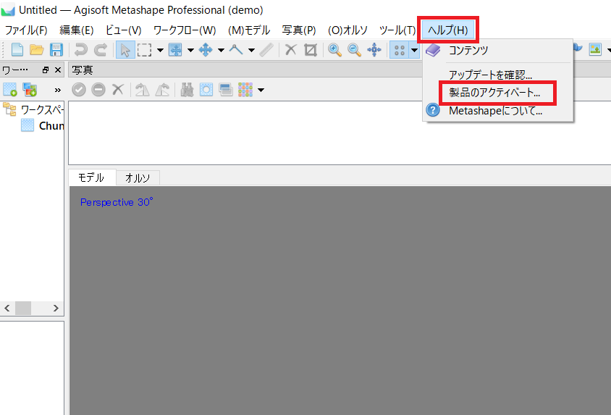Select the Draw polyline tool
Screen dimensions: 611x415
(x=236, y=50)
